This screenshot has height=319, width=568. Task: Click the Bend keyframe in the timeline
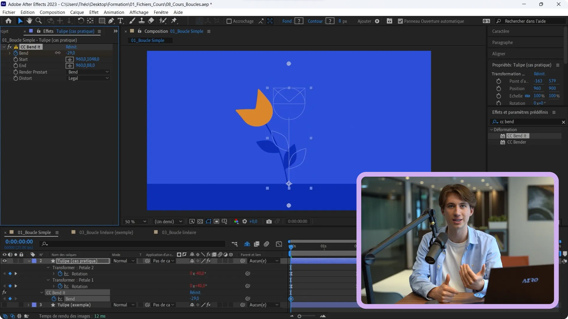[x=291, y=299]
